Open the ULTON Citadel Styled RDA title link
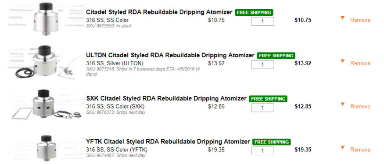 (x=170, y=56)
